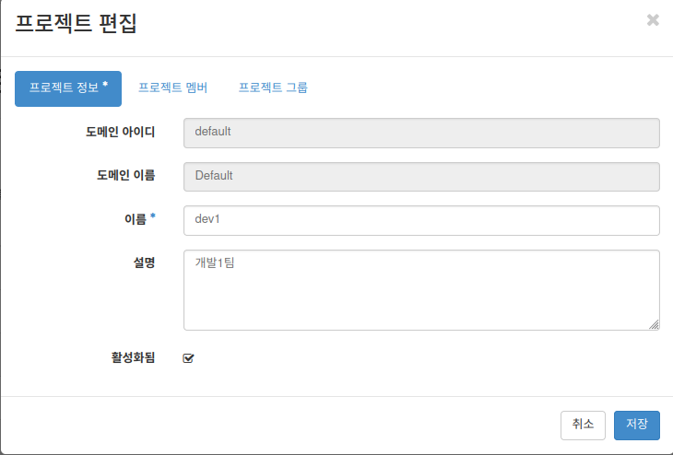Viewport: 673px width, 455px height.
Task: Grab the 설명 textarea resize handle
Action: (x=654, y=324)
